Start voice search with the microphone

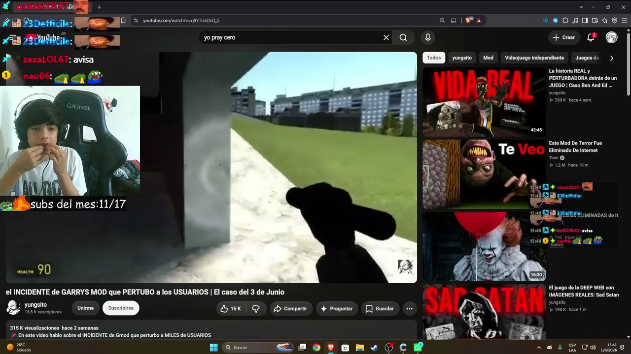[x=428, y=37]
